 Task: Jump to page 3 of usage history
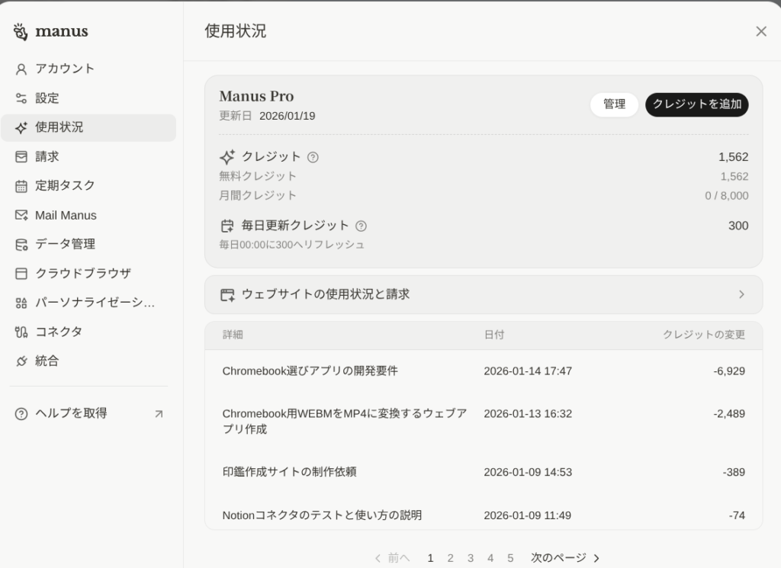(471, 558)
